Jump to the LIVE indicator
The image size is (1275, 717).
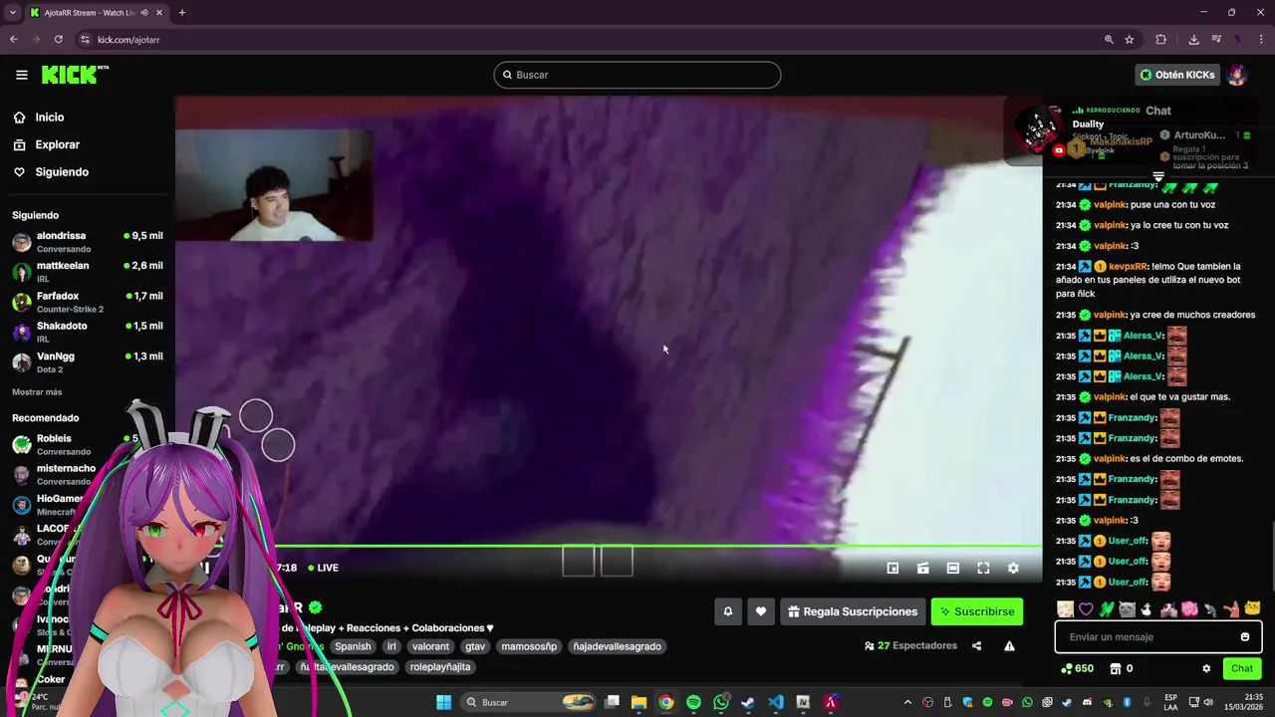coord(323,568)
